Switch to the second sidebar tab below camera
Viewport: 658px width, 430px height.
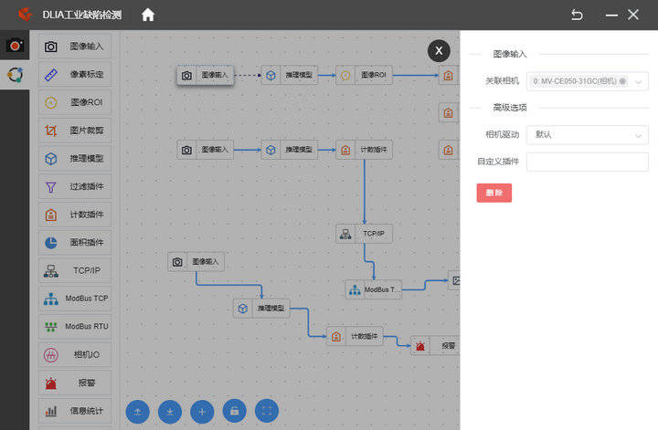(15, 75)
